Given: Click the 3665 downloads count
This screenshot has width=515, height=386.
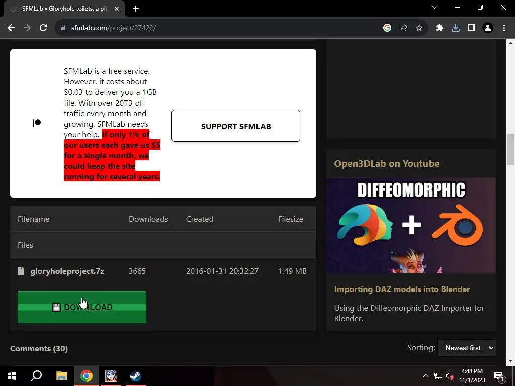Looking at the screenshot, I should [x=137, y=271].
